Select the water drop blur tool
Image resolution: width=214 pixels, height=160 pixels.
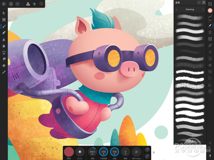pyautogui.click(x=4, y=46)
